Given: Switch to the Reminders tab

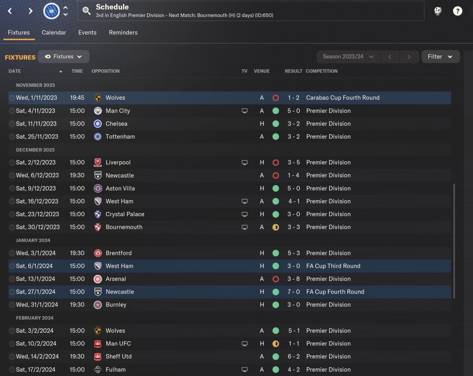Looking at the screenshot, I should click(123, 33).
